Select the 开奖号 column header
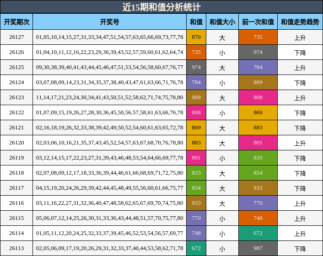This screenshot has width=323, height=256. (110, 21)
